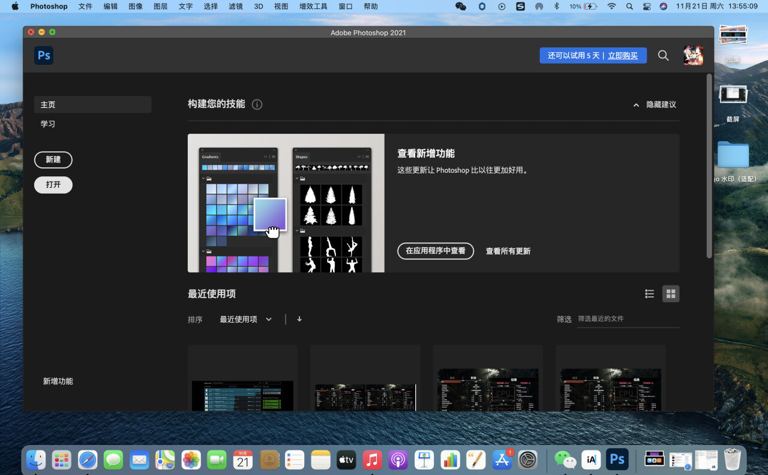Reverse sort direction with the down arrow icon
Viewport: 768px width, 475px height.
pyautogui.click(x=299, y=319)
